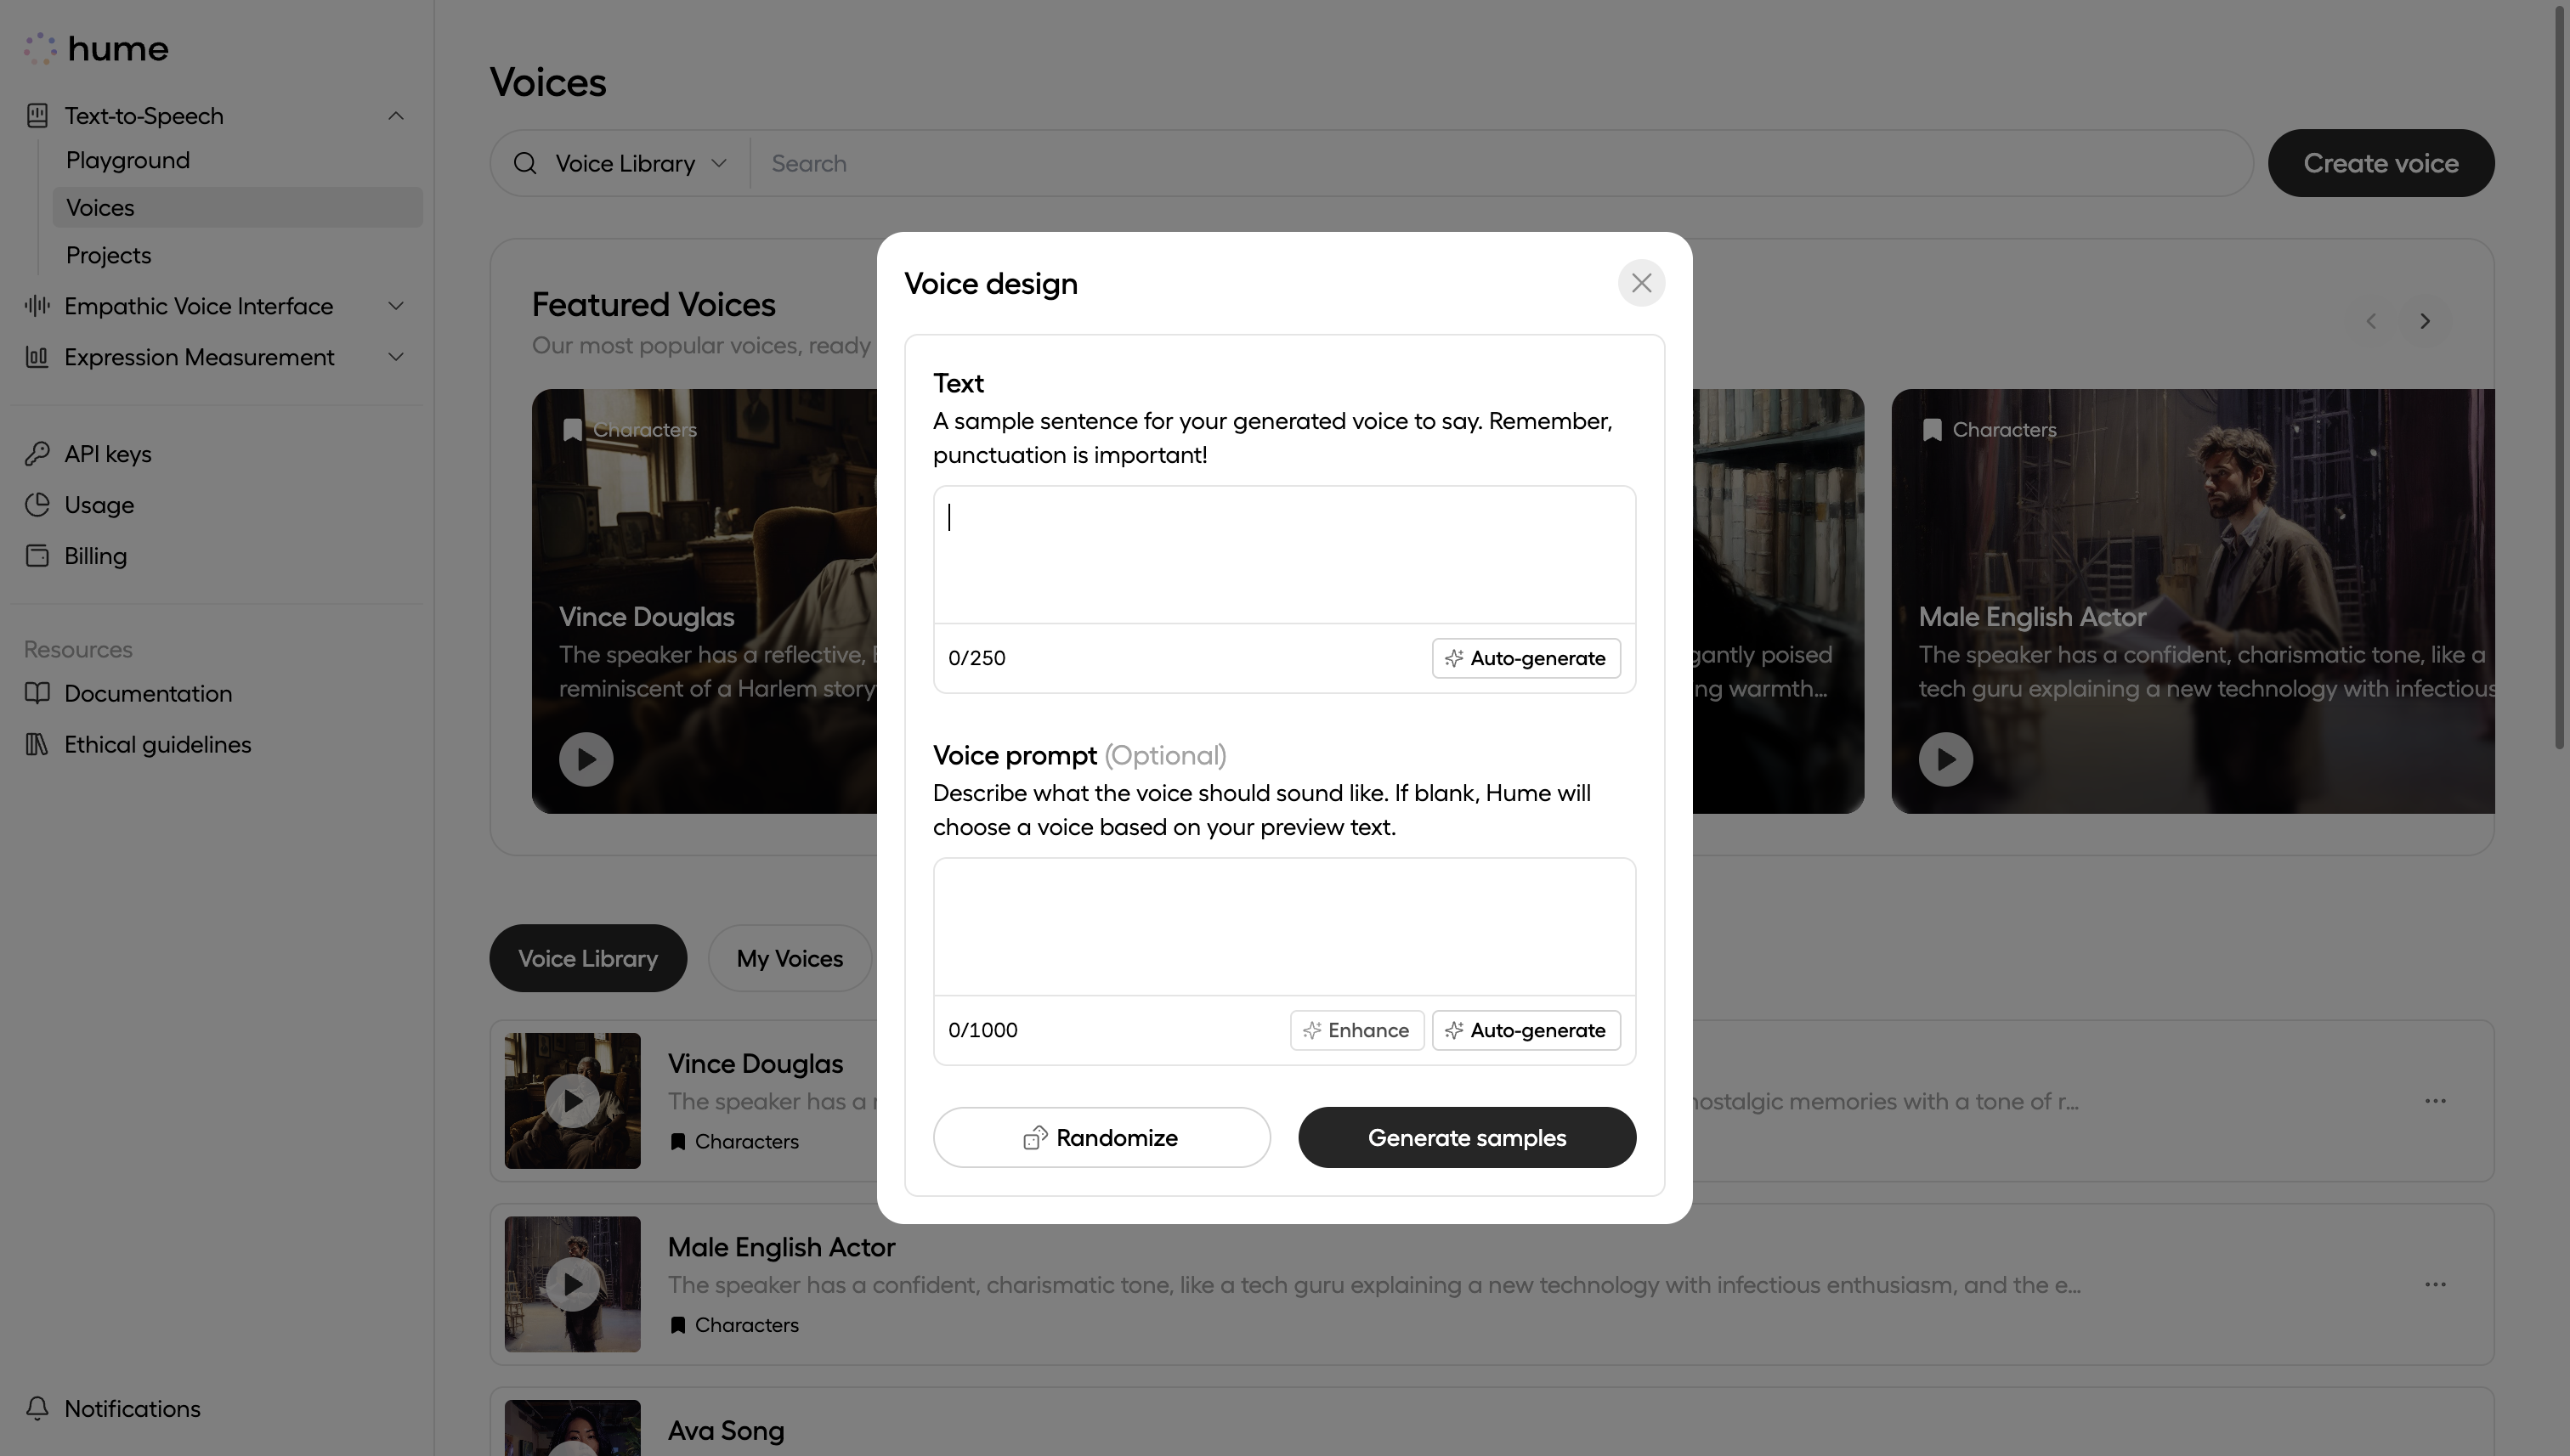Go to previous featured voices arrow

tap(2371, 321)
